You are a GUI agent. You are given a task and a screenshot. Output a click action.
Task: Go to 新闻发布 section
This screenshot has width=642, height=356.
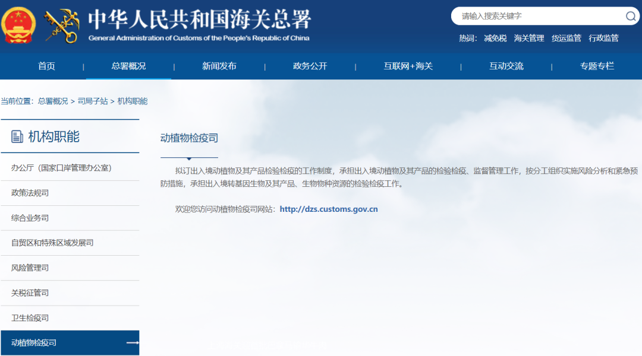pyautogui.click(x=219, y=66)
